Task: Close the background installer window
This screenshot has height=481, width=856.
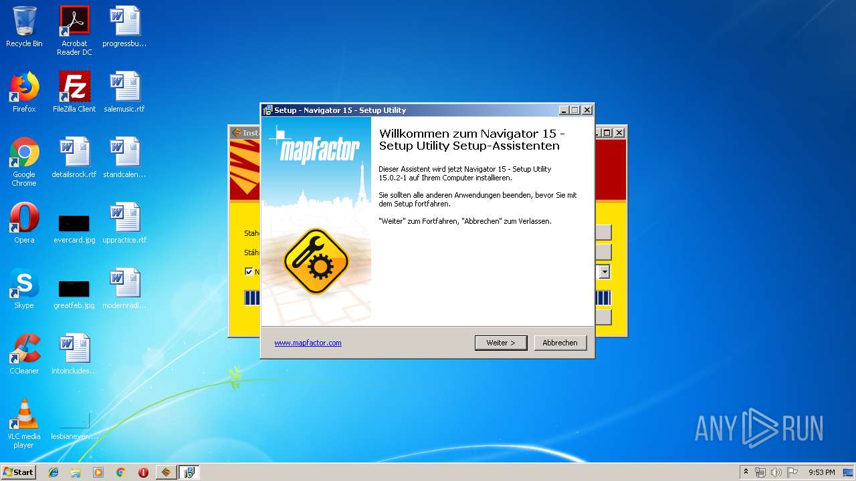Action: 619,132
